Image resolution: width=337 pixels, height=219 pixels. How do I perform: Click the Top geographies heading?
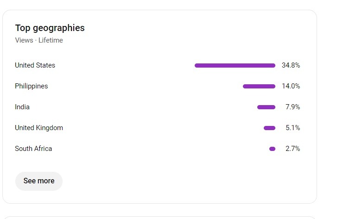(50, 28)
